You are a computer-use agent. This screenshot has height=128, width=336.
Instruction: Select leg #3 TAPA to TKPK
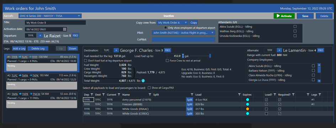(42, 100)
